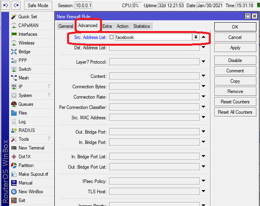Viewport: 260px width, 206px height.
Task: Toggle invert checkbox for Src. Address List
Action: (112, 37)
